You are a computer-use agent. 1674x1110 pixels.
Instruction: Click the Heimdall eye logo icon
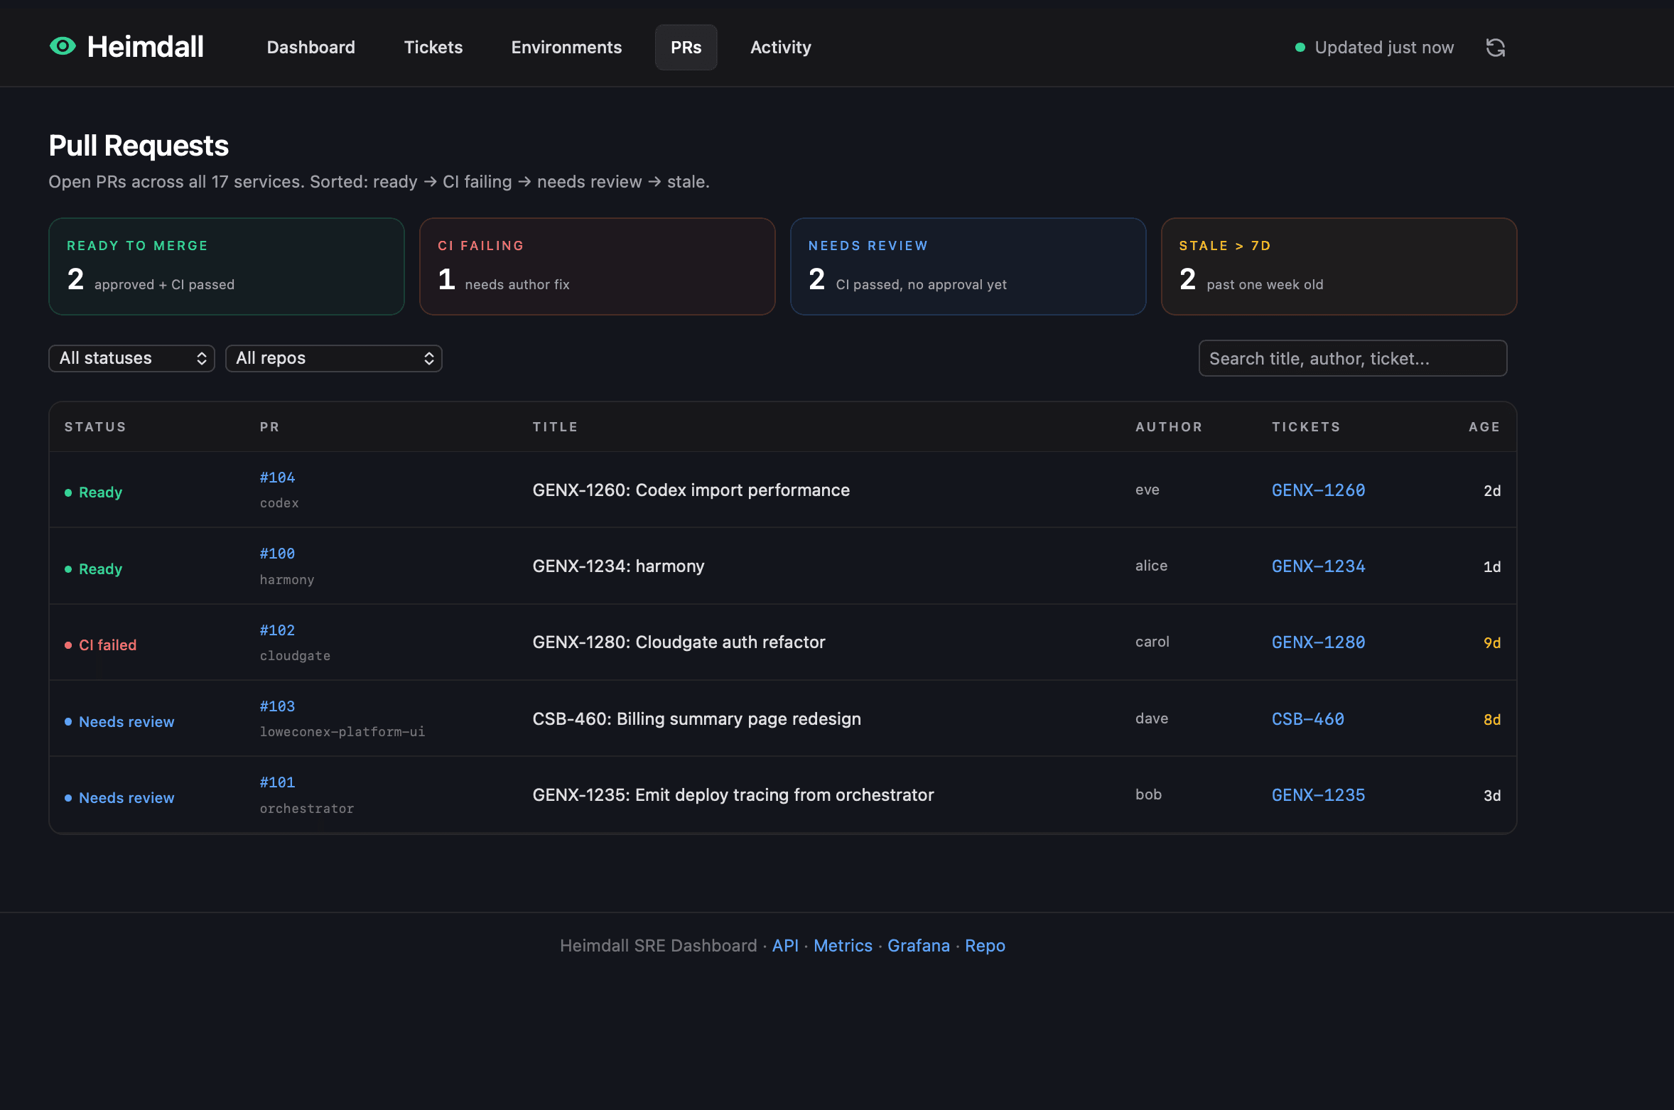pos(63,46)
